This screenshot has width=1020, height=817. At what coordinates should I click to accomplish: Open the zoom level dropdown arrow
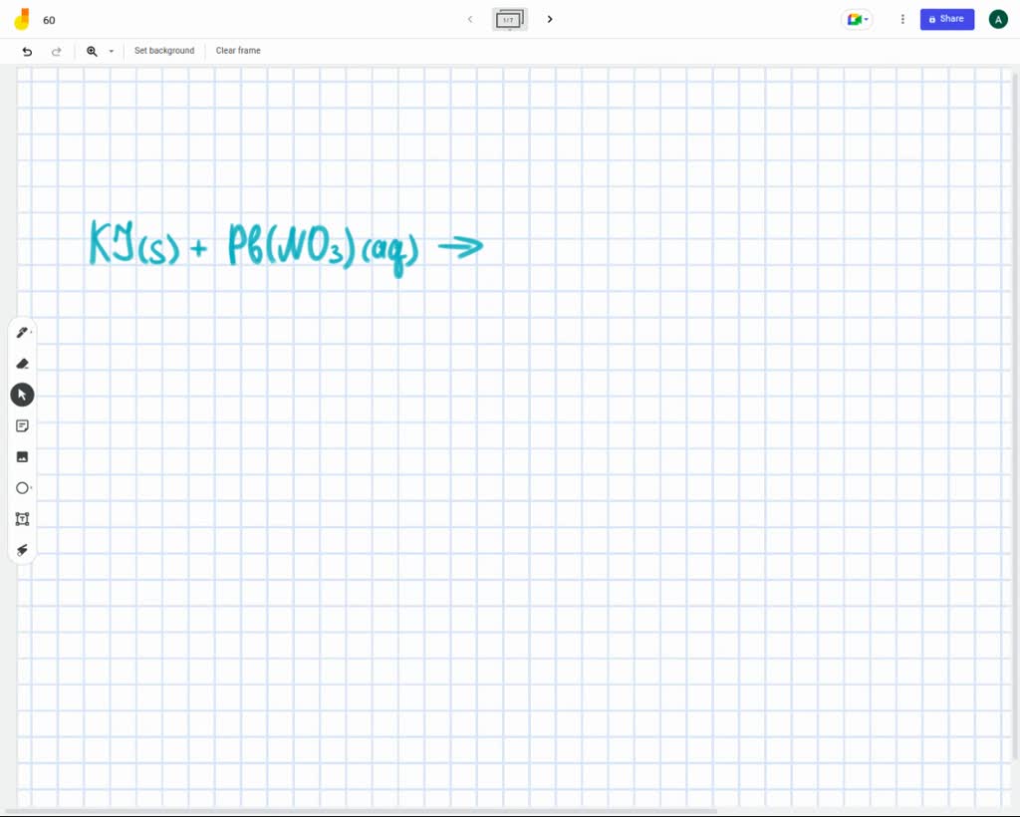pyautogui.click(x=111, y=51)
